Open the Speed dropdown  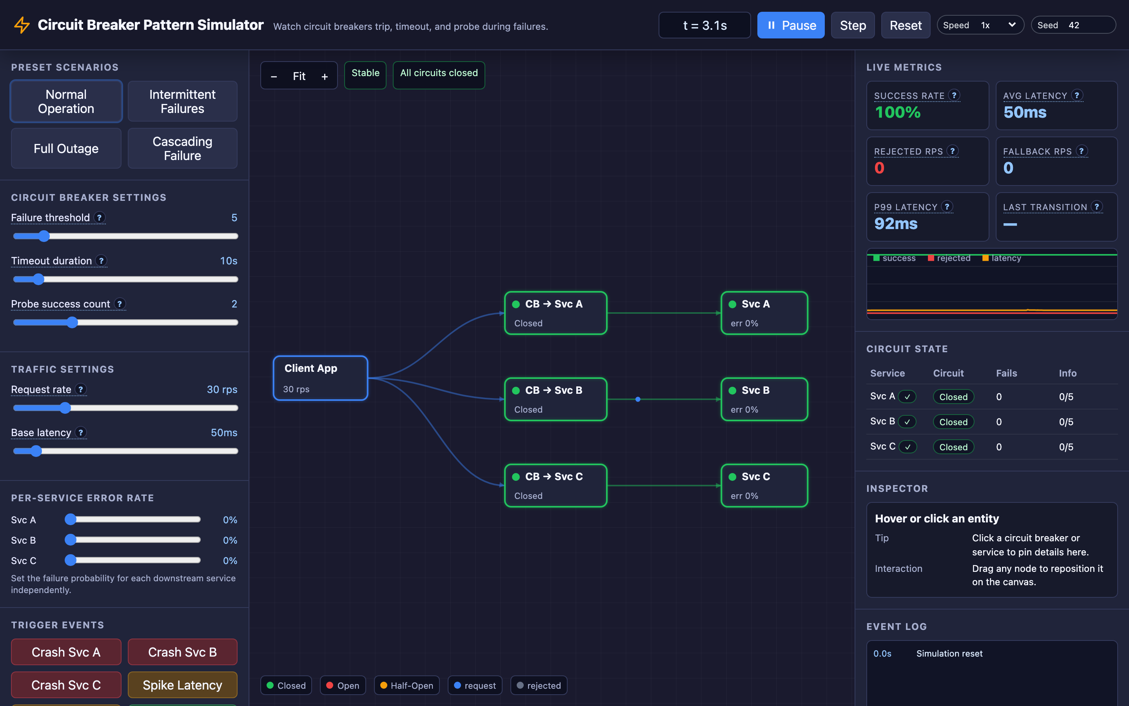(x=980, y=25)
